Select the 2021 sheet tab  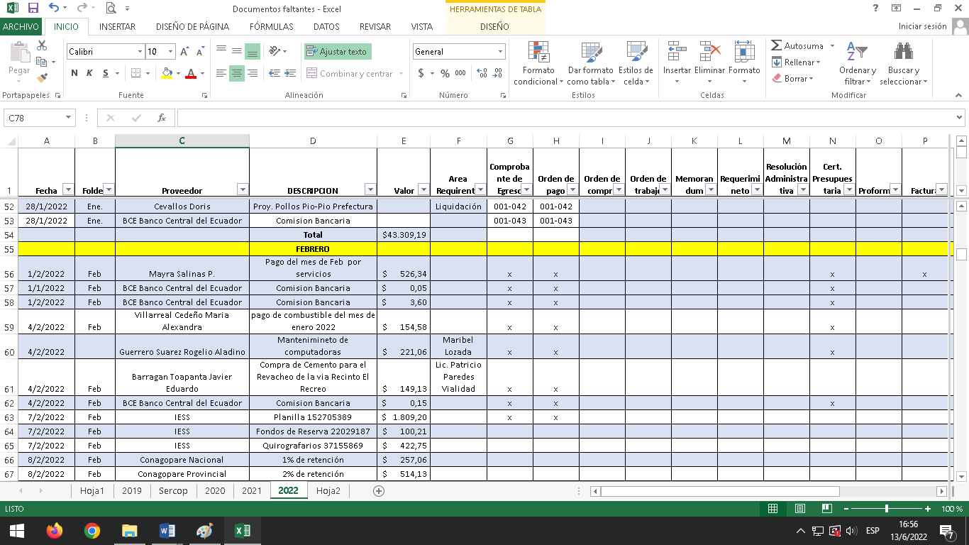pos(251,491)
